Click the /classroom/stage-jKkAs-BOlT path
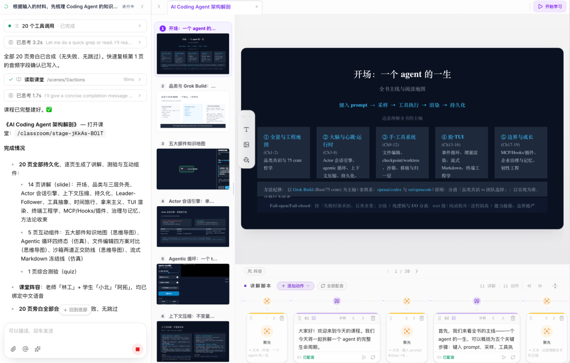The height and width of the screenshot is (363, 570). 61,133
